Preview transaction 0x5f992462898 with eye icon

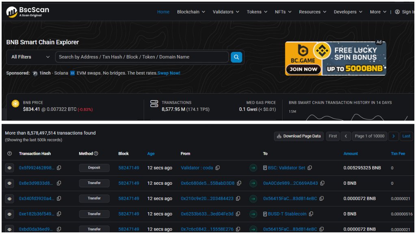click(10, 168)
